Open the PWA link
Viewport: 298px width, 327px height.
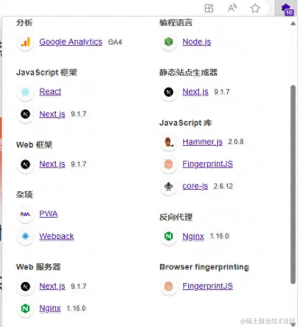[x=49, y=214]
